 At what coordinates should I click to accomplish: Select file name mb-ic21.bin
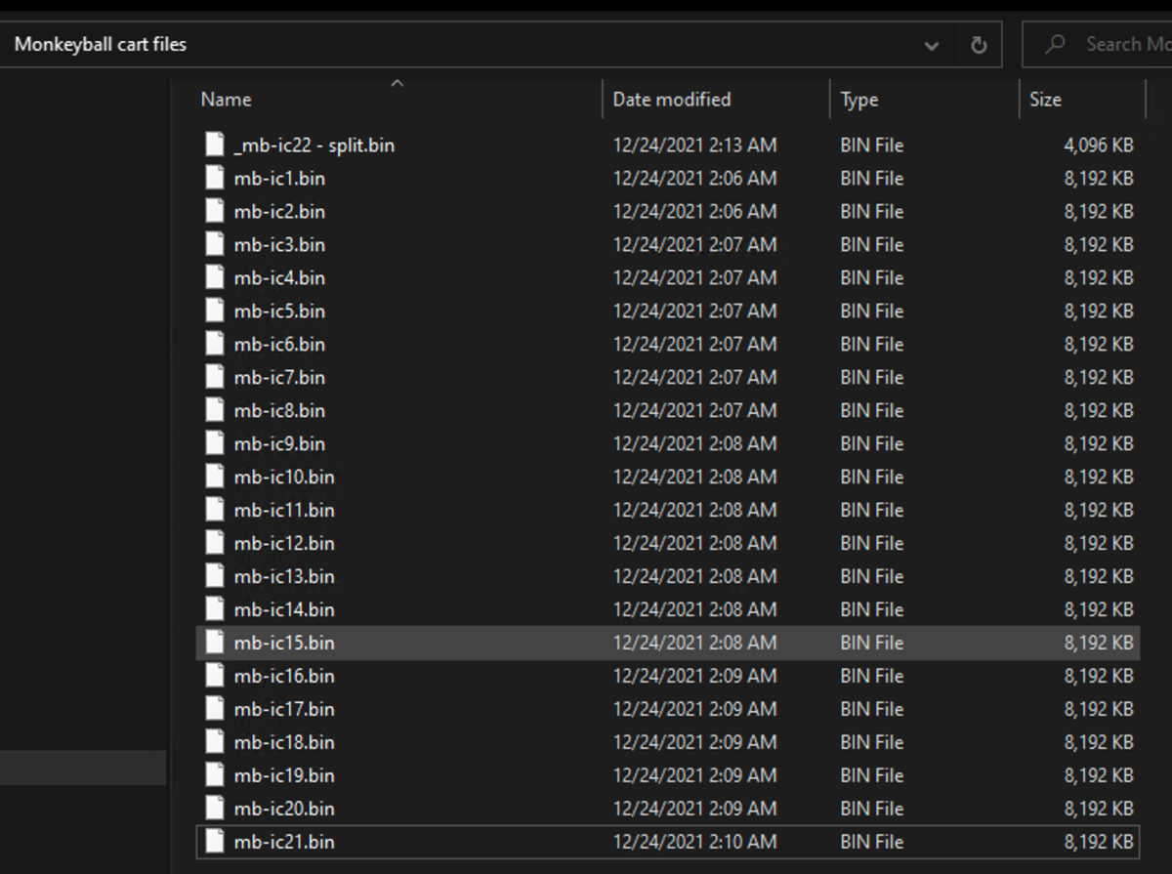[284, 843]
